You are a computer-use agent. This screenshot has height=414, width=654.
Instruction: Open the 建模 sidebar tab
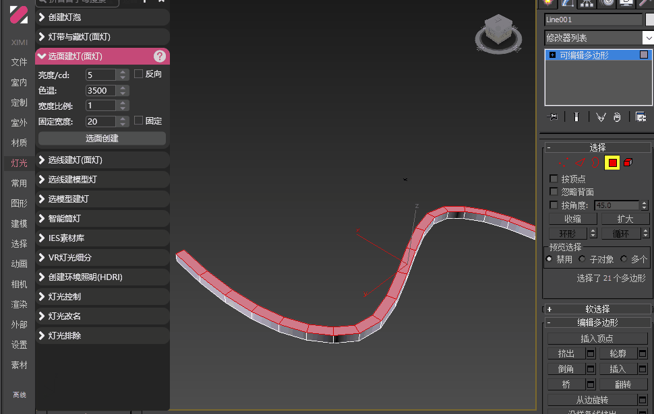point(19,223)
